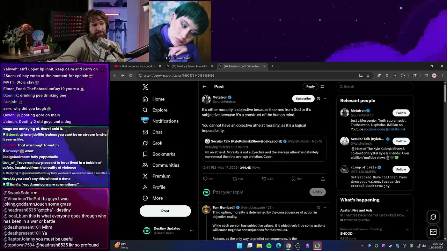
Task: Click the Grok explain icon on Metatron's post
Action: [x=318, y=99]
